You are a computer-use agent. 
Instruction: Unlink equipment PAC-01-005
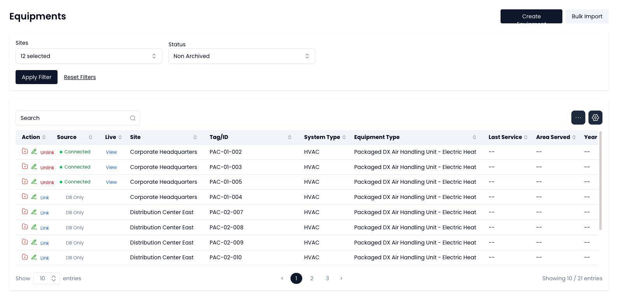point(47,183)
